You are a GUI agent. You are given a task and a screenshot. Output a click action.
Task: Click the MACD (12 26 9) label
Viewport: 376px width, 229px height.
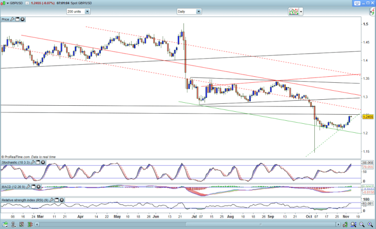(x=13, y=186)
